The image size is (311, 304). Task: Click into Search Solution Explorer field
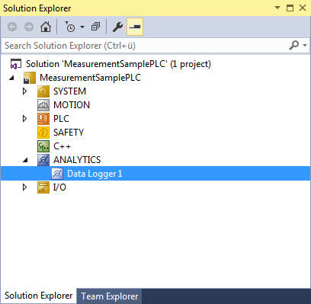(145, 46)
